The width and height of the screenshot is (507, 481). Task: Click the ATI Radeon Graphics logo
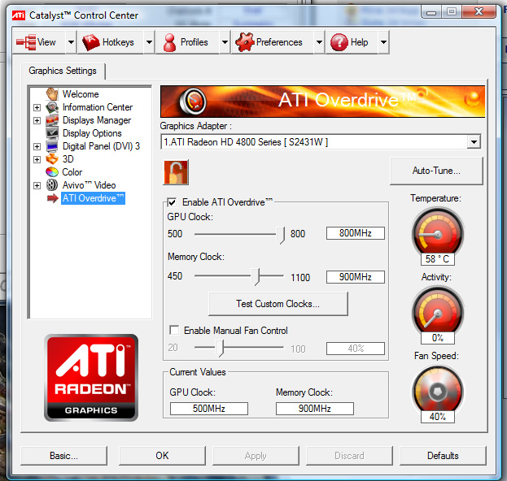click(x=91, y=378)
